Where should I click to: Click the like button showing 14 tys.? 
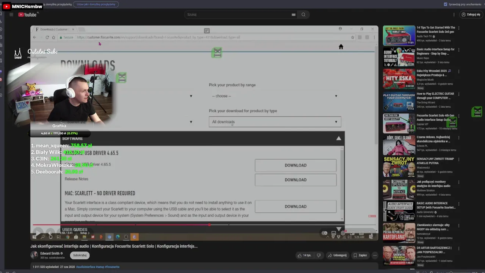(305, 255)
